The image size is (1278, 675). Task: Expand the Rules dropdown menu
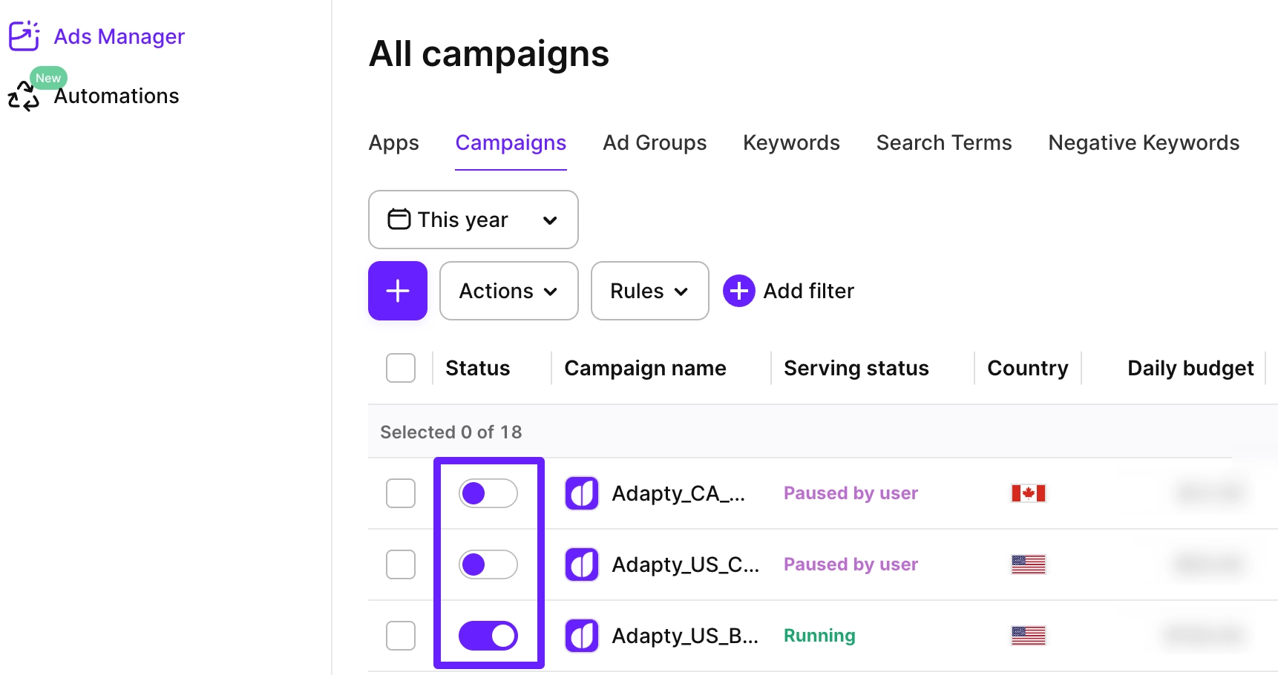point(649,291)
